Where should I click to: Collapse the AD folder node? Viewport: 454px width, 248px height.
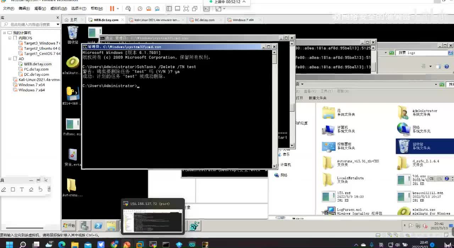10,59
